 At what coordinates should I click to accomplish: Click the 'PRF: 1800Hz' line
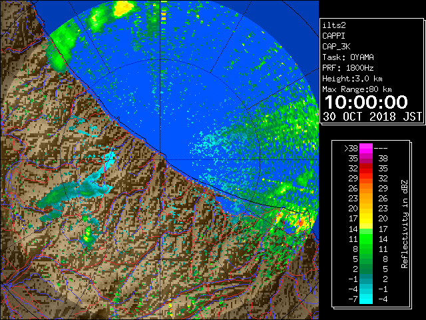point(348,68)
